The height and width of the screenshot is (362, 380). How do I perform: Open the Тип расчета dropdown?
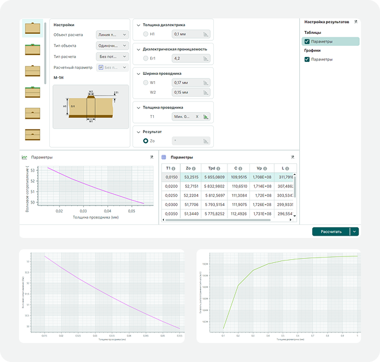pos(112,56)
